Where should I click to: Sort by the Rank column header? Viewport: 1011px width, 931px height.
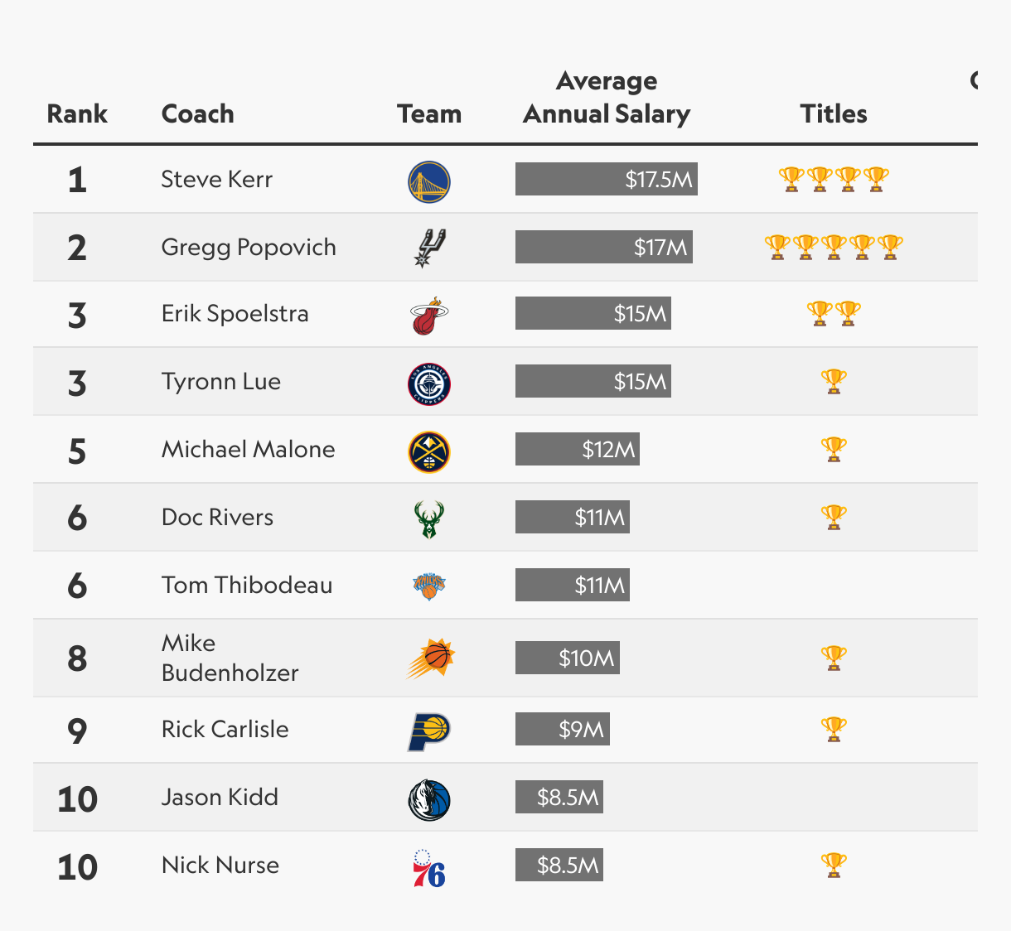77,114
